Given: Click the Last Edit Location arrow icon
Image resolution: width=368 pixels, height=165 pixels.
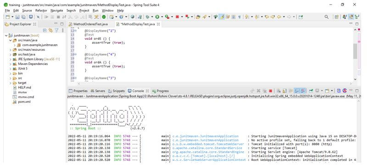Looking at the screenshot, I should [267, 17].
